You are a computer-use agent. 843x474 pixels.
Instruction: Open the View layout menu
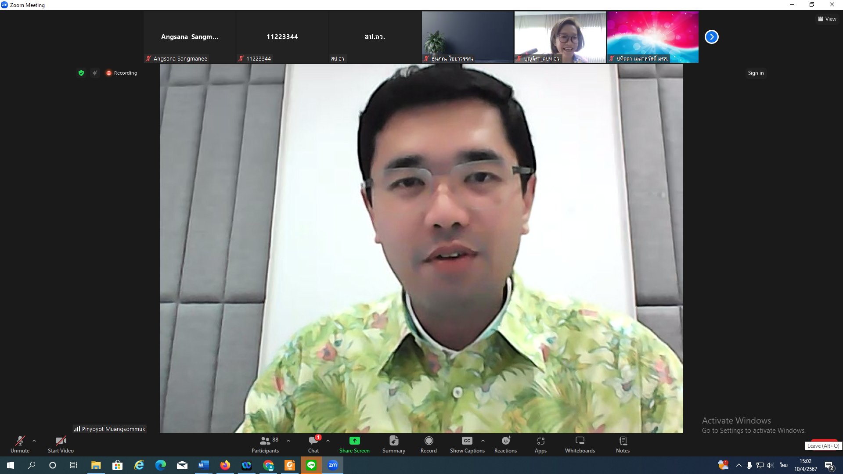(827, 19)
